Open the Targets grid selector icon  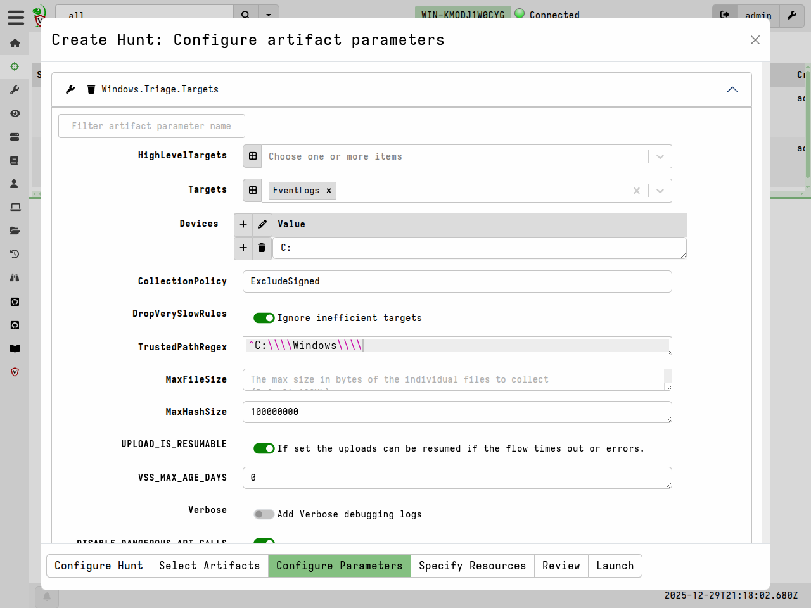click(253, 191)
